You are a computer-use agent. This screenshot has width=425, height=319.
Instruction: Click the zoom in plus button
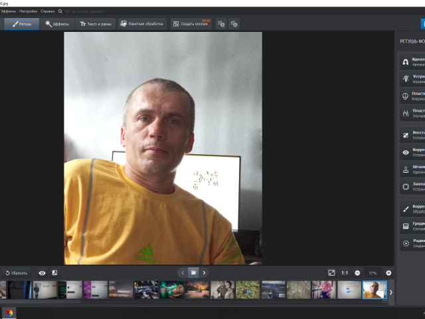pyautogui.click(x=388, y=273)
